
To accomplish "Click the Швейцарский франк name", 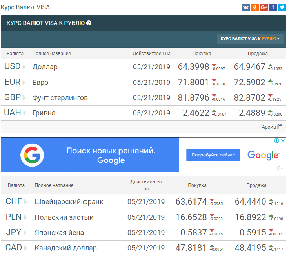I will (69, 202).
